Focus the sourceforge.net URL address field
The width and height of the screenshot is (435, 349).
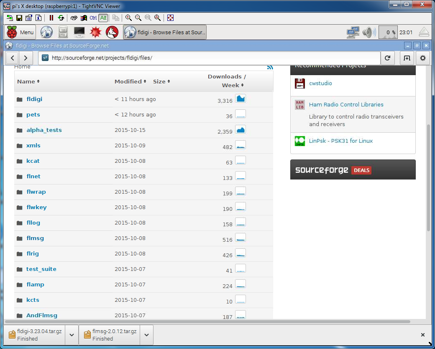(x=209, y=58)
